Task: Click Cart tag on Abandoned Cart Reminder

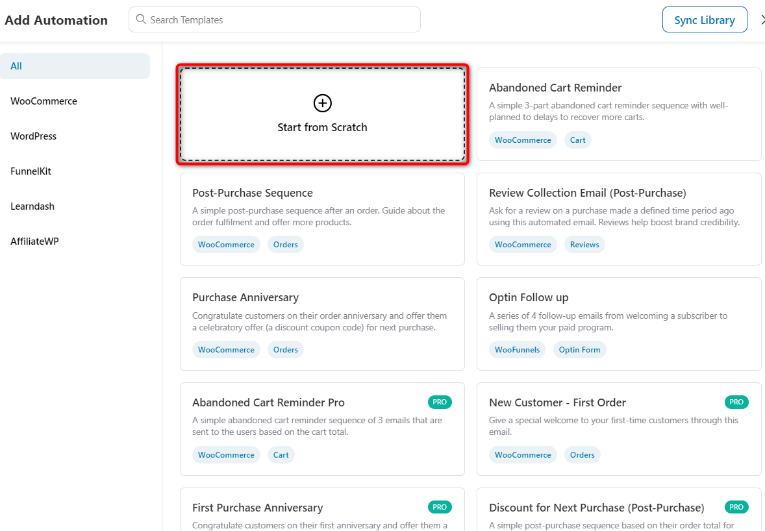Action: pyautogui.click(x=578, y=140)
